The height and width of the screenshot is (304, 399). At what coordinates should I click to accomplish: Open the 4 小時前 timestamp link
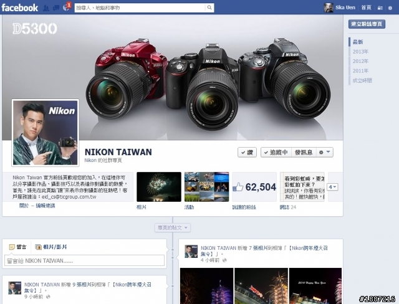(x=210, y=260)
